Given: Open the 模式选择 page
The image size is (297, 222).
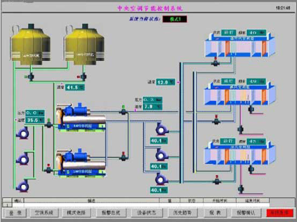Looking at the screenshot, I should [76, 213].
